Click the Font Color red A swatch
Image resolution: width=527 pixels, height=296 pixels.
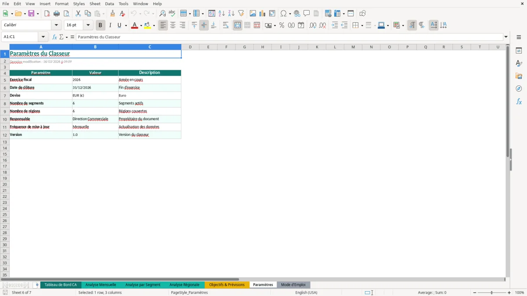[134, 25]
